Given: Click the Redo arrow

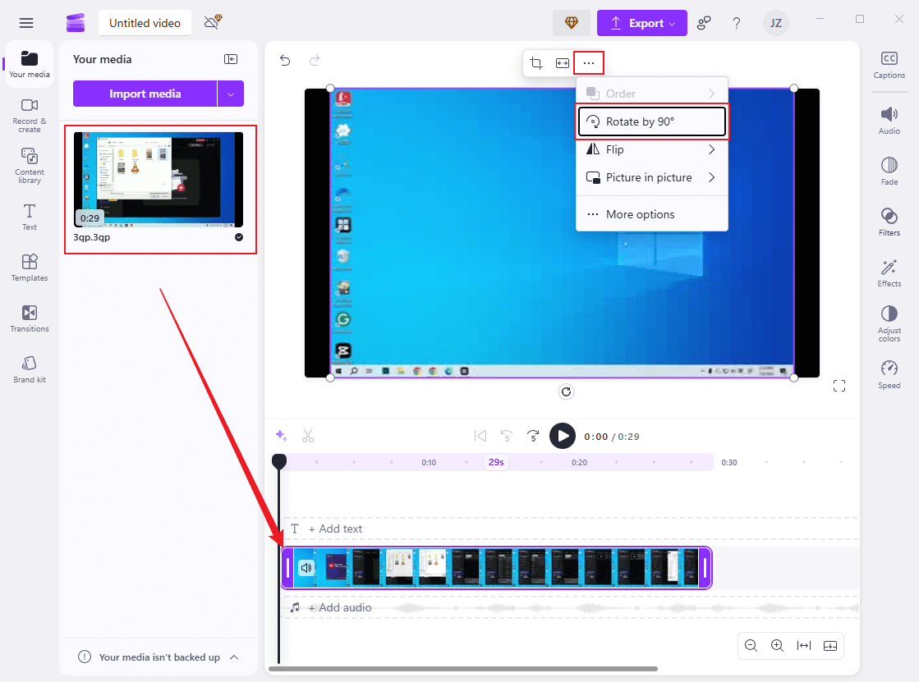Looking at the screenshot, I should [315, 61].
